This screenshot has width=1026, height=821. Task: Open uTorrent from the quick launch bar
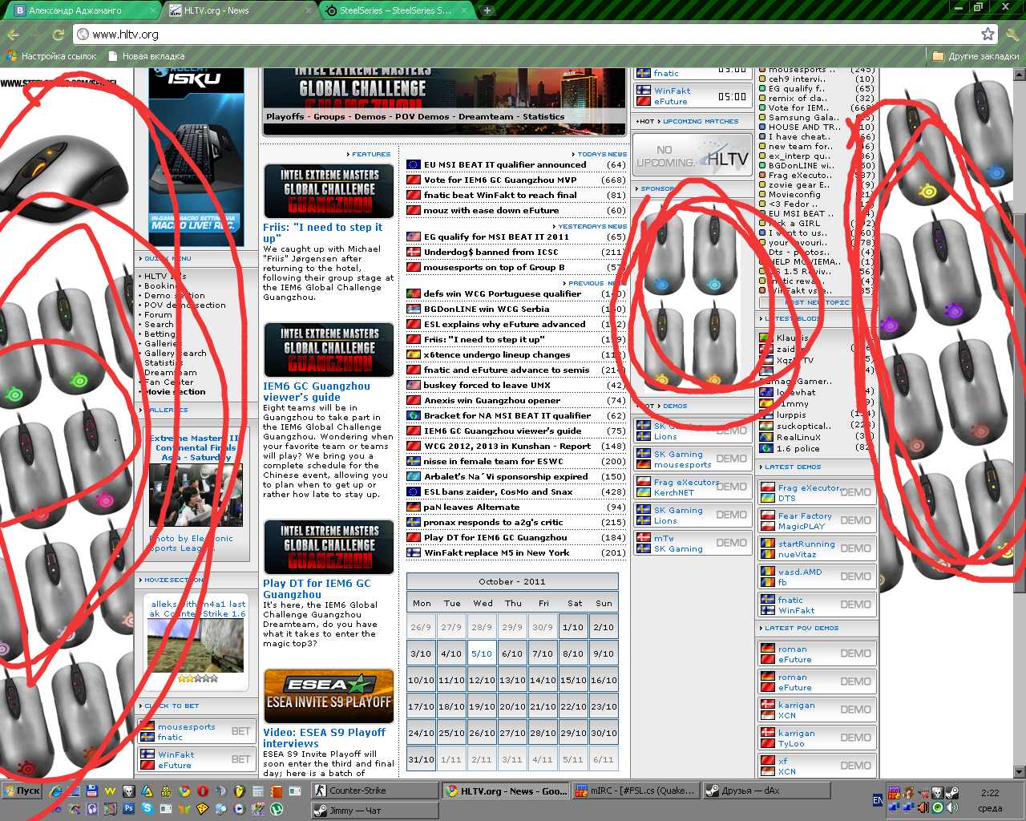click(277, 809)
